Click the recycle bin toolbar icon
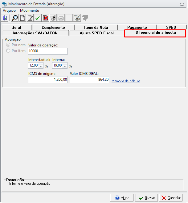Image resolution: width=188 pixels, height=203 pixels. pyautogui.click(x=53, y=18)
